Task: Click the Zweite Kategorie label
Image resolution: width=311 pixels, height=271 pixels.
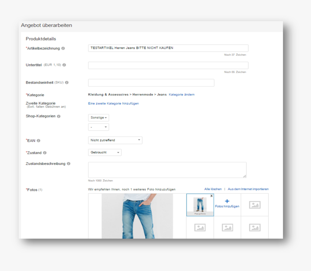Action: pos(41,103)
